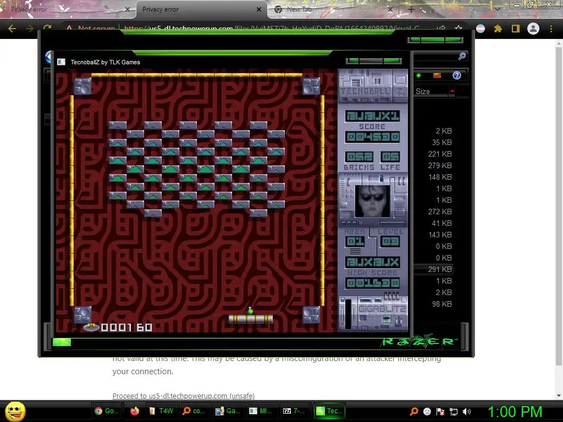
Task: Click the robot face portrait in side panel
Action: pos(372,201)
